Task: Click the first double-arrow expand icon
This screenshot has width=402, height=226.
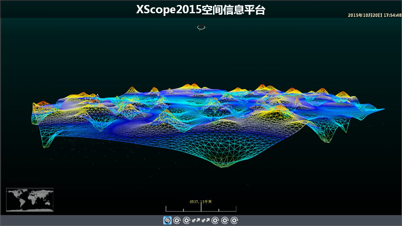Action: (196, 220)
